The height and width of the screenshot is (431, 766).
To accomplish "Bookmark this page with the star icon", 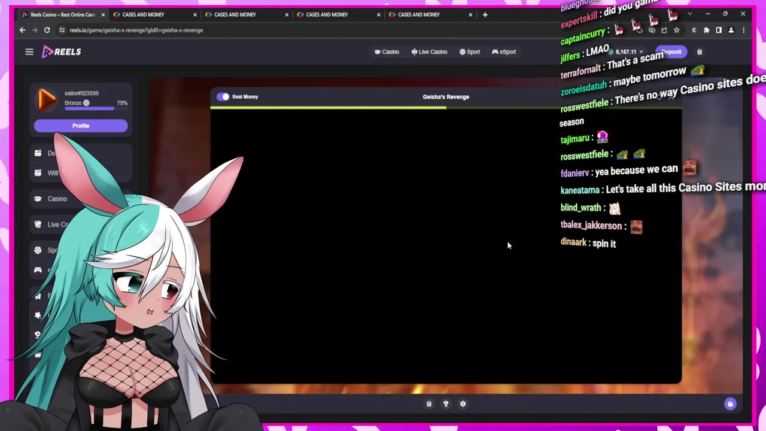I will pos(676,30).
